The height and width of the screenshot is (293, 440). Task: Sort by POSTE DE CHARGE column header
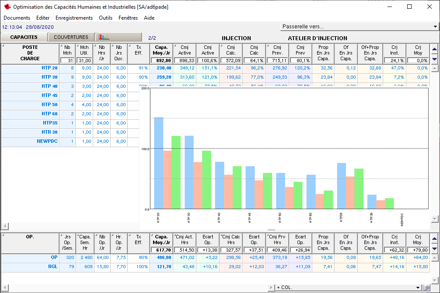point(30,53)
